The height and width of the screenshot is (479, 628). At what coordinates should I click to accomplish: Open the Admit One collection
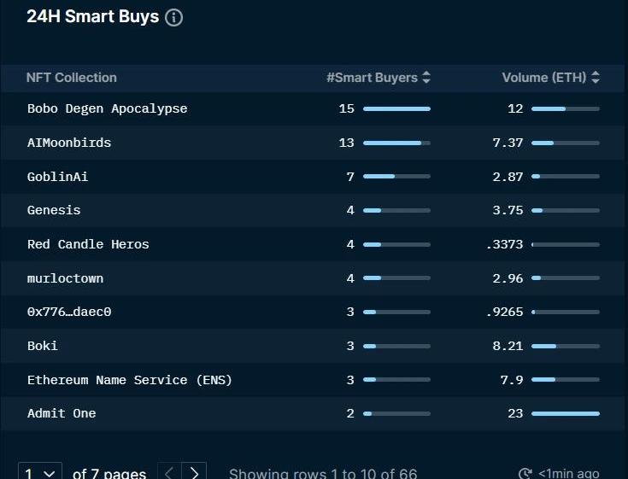coord(62,413)
